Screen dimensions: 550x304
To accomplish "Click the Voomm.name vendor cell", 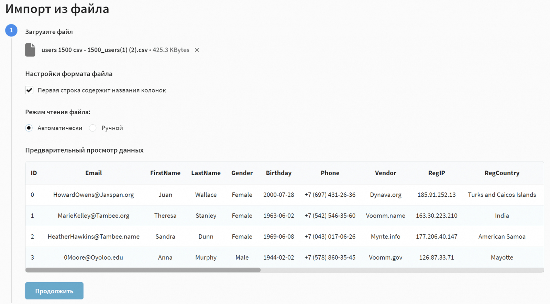I will [x=385, y=216].
